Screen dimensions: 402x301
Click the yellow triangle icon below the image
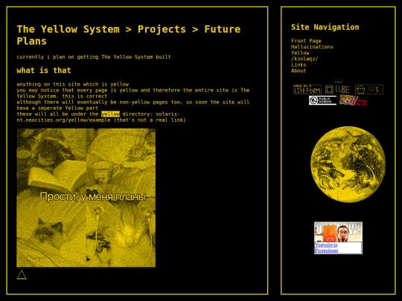tap(22, 275)
